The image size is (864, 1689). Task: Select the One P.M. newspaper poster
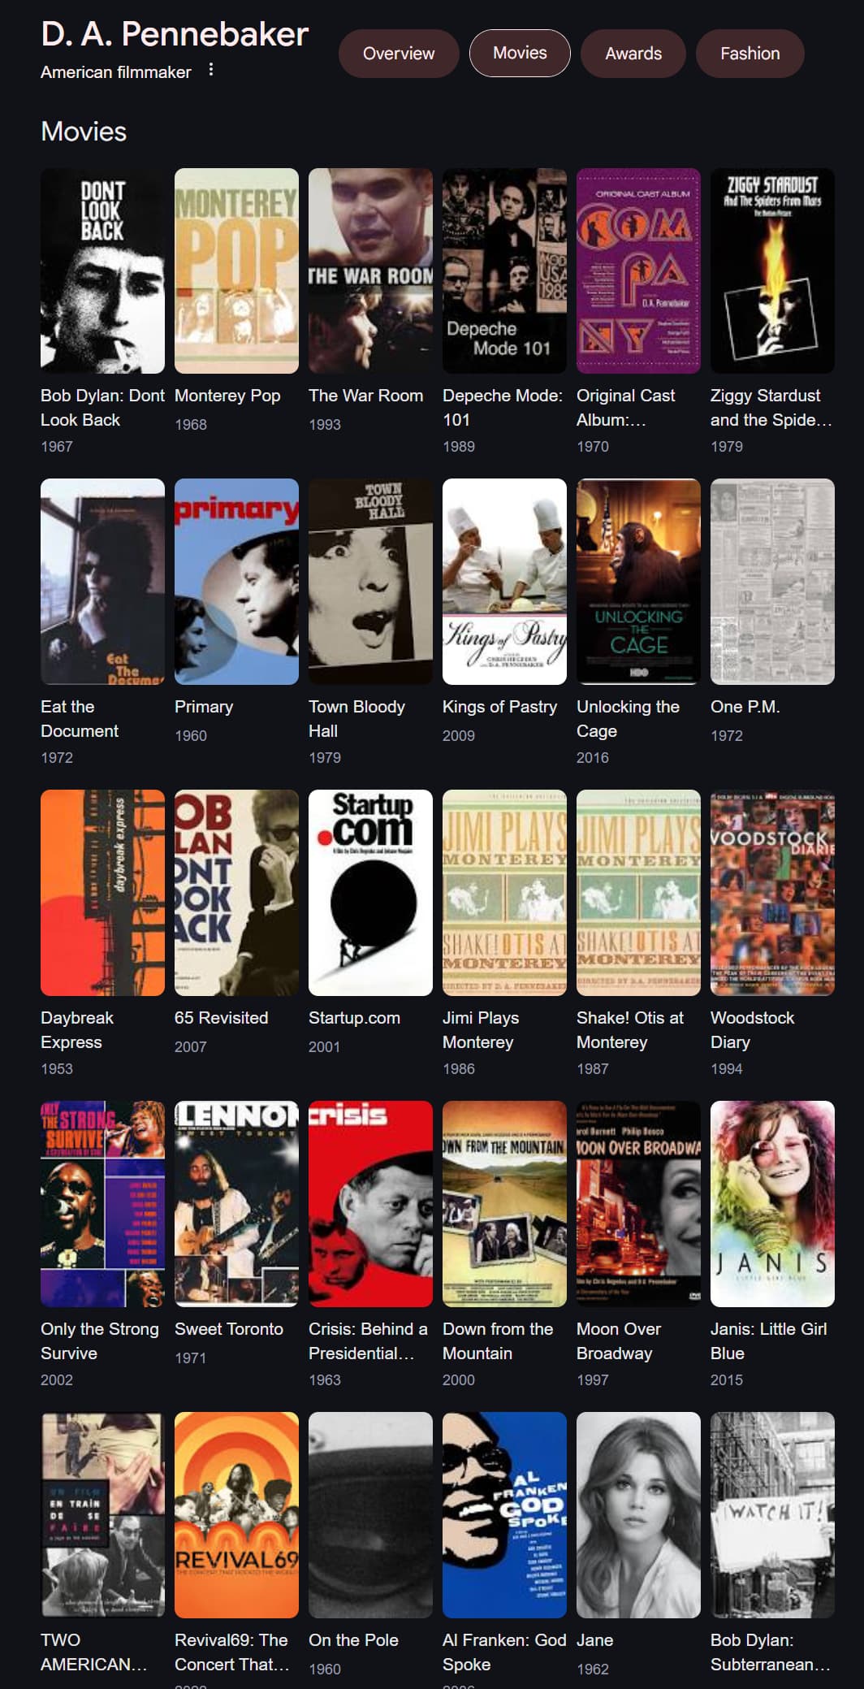coord(772,582)
